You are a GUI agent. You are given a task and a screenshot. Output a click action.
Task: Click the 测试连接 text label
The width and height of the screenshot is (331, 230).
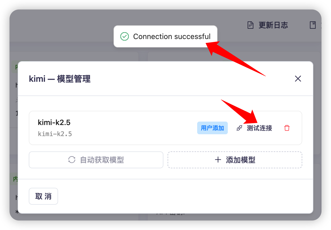[x=259, y=128]
